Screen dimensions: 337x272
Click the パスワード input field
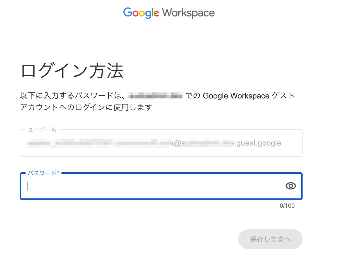[152, 186]
